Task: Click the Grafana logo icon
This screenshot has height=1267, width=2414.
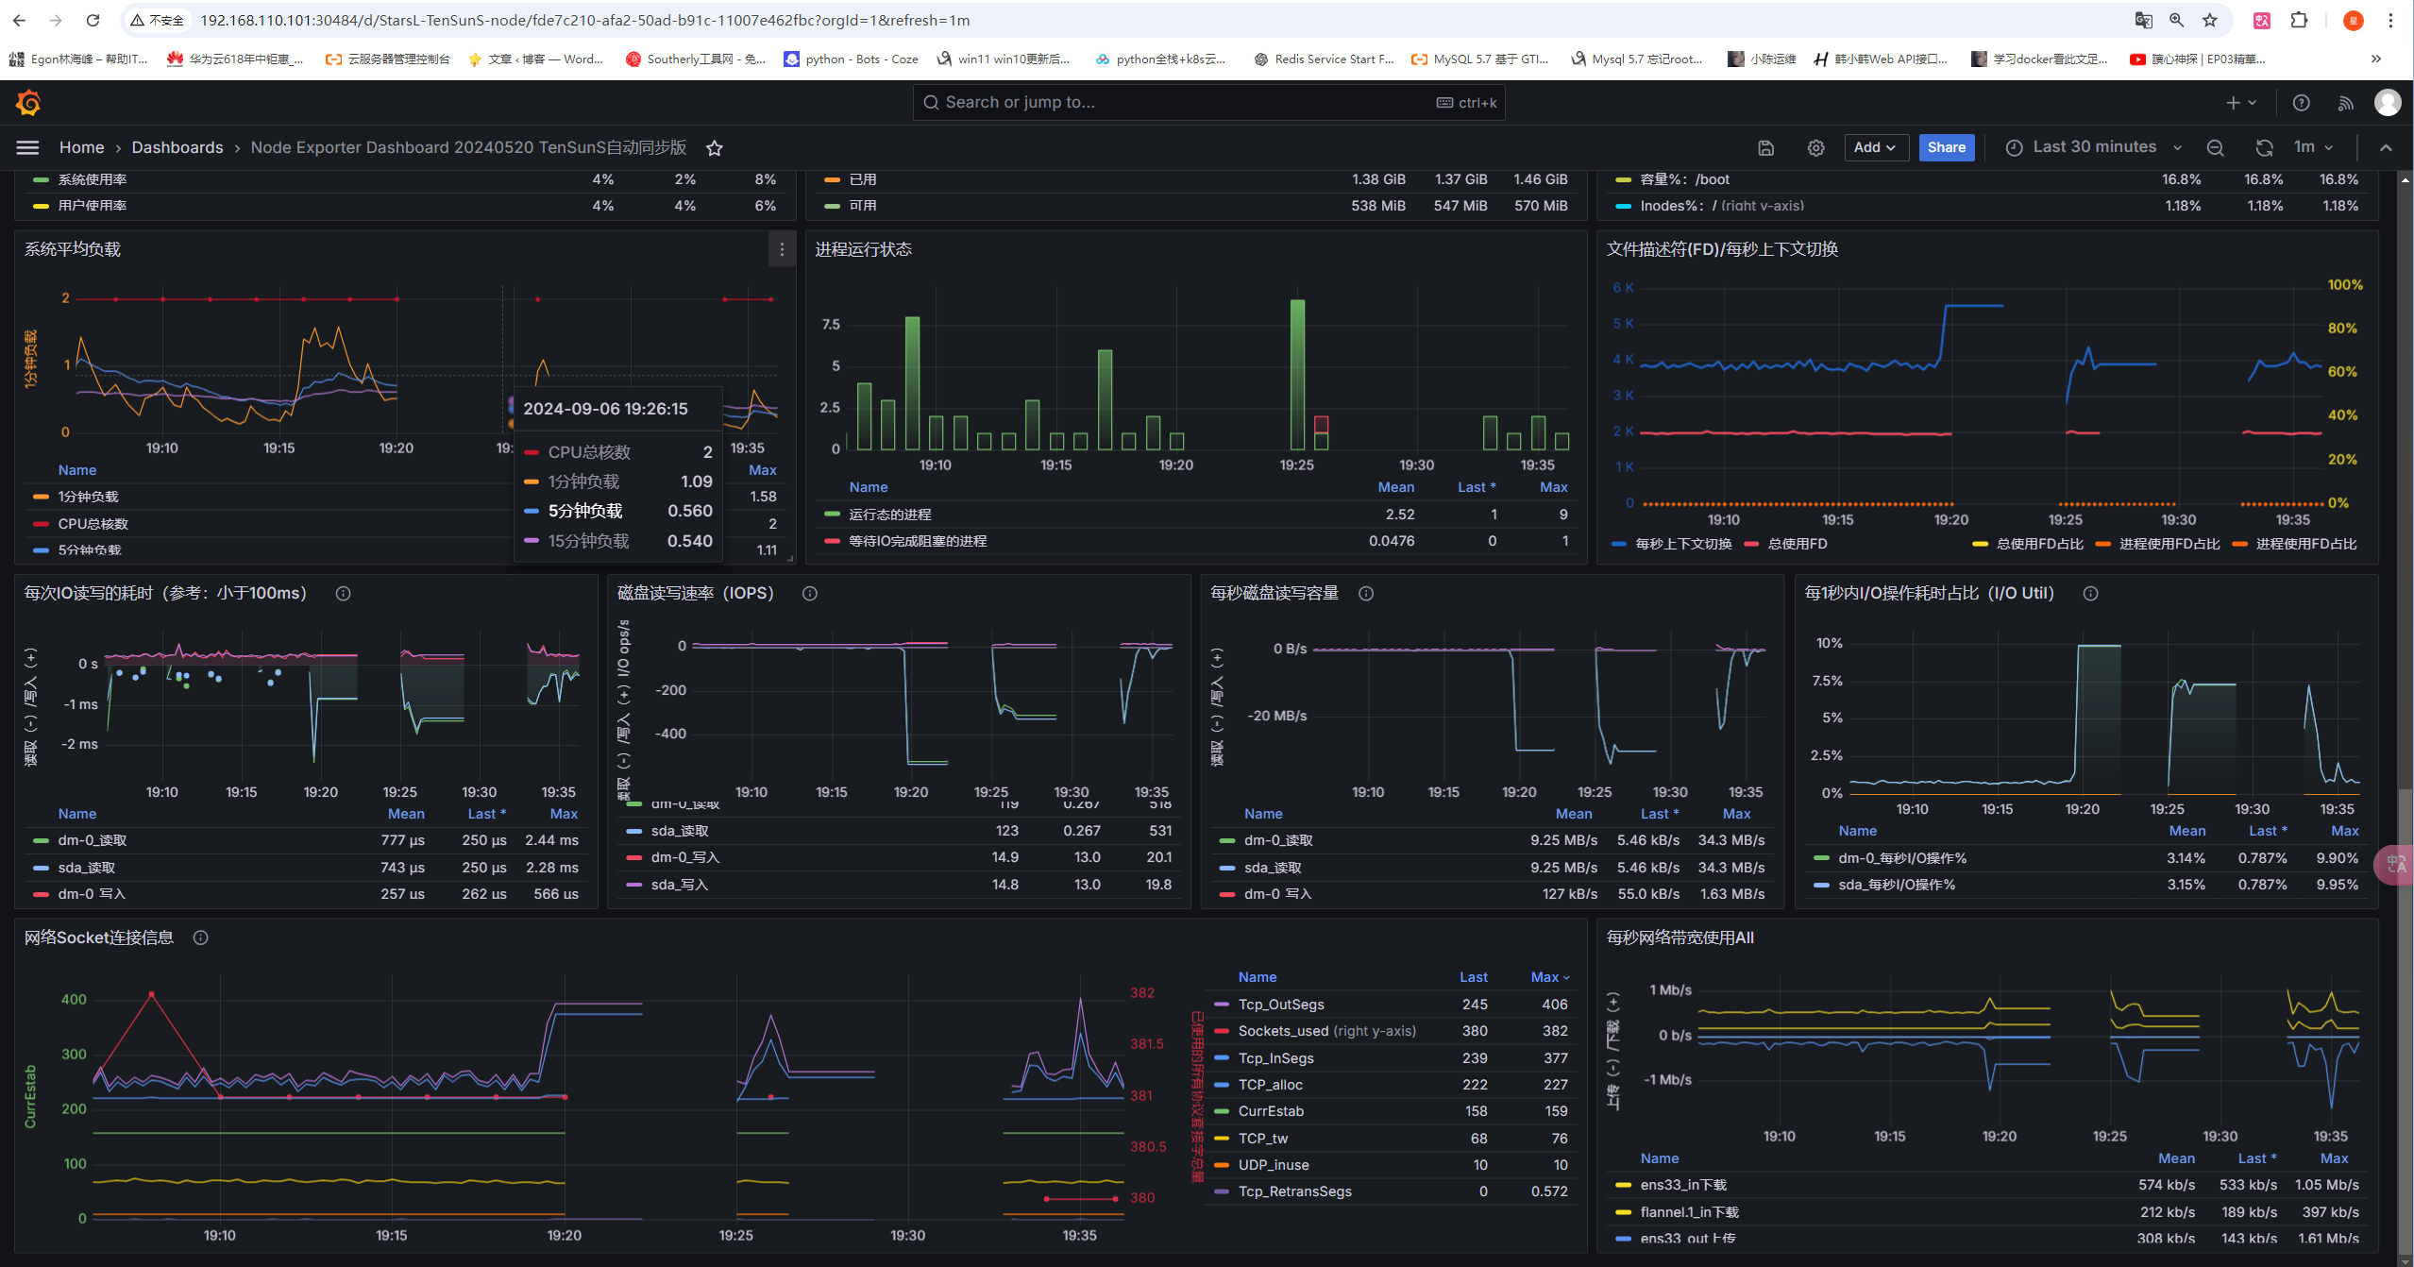Action: click(x=28, y=103)
